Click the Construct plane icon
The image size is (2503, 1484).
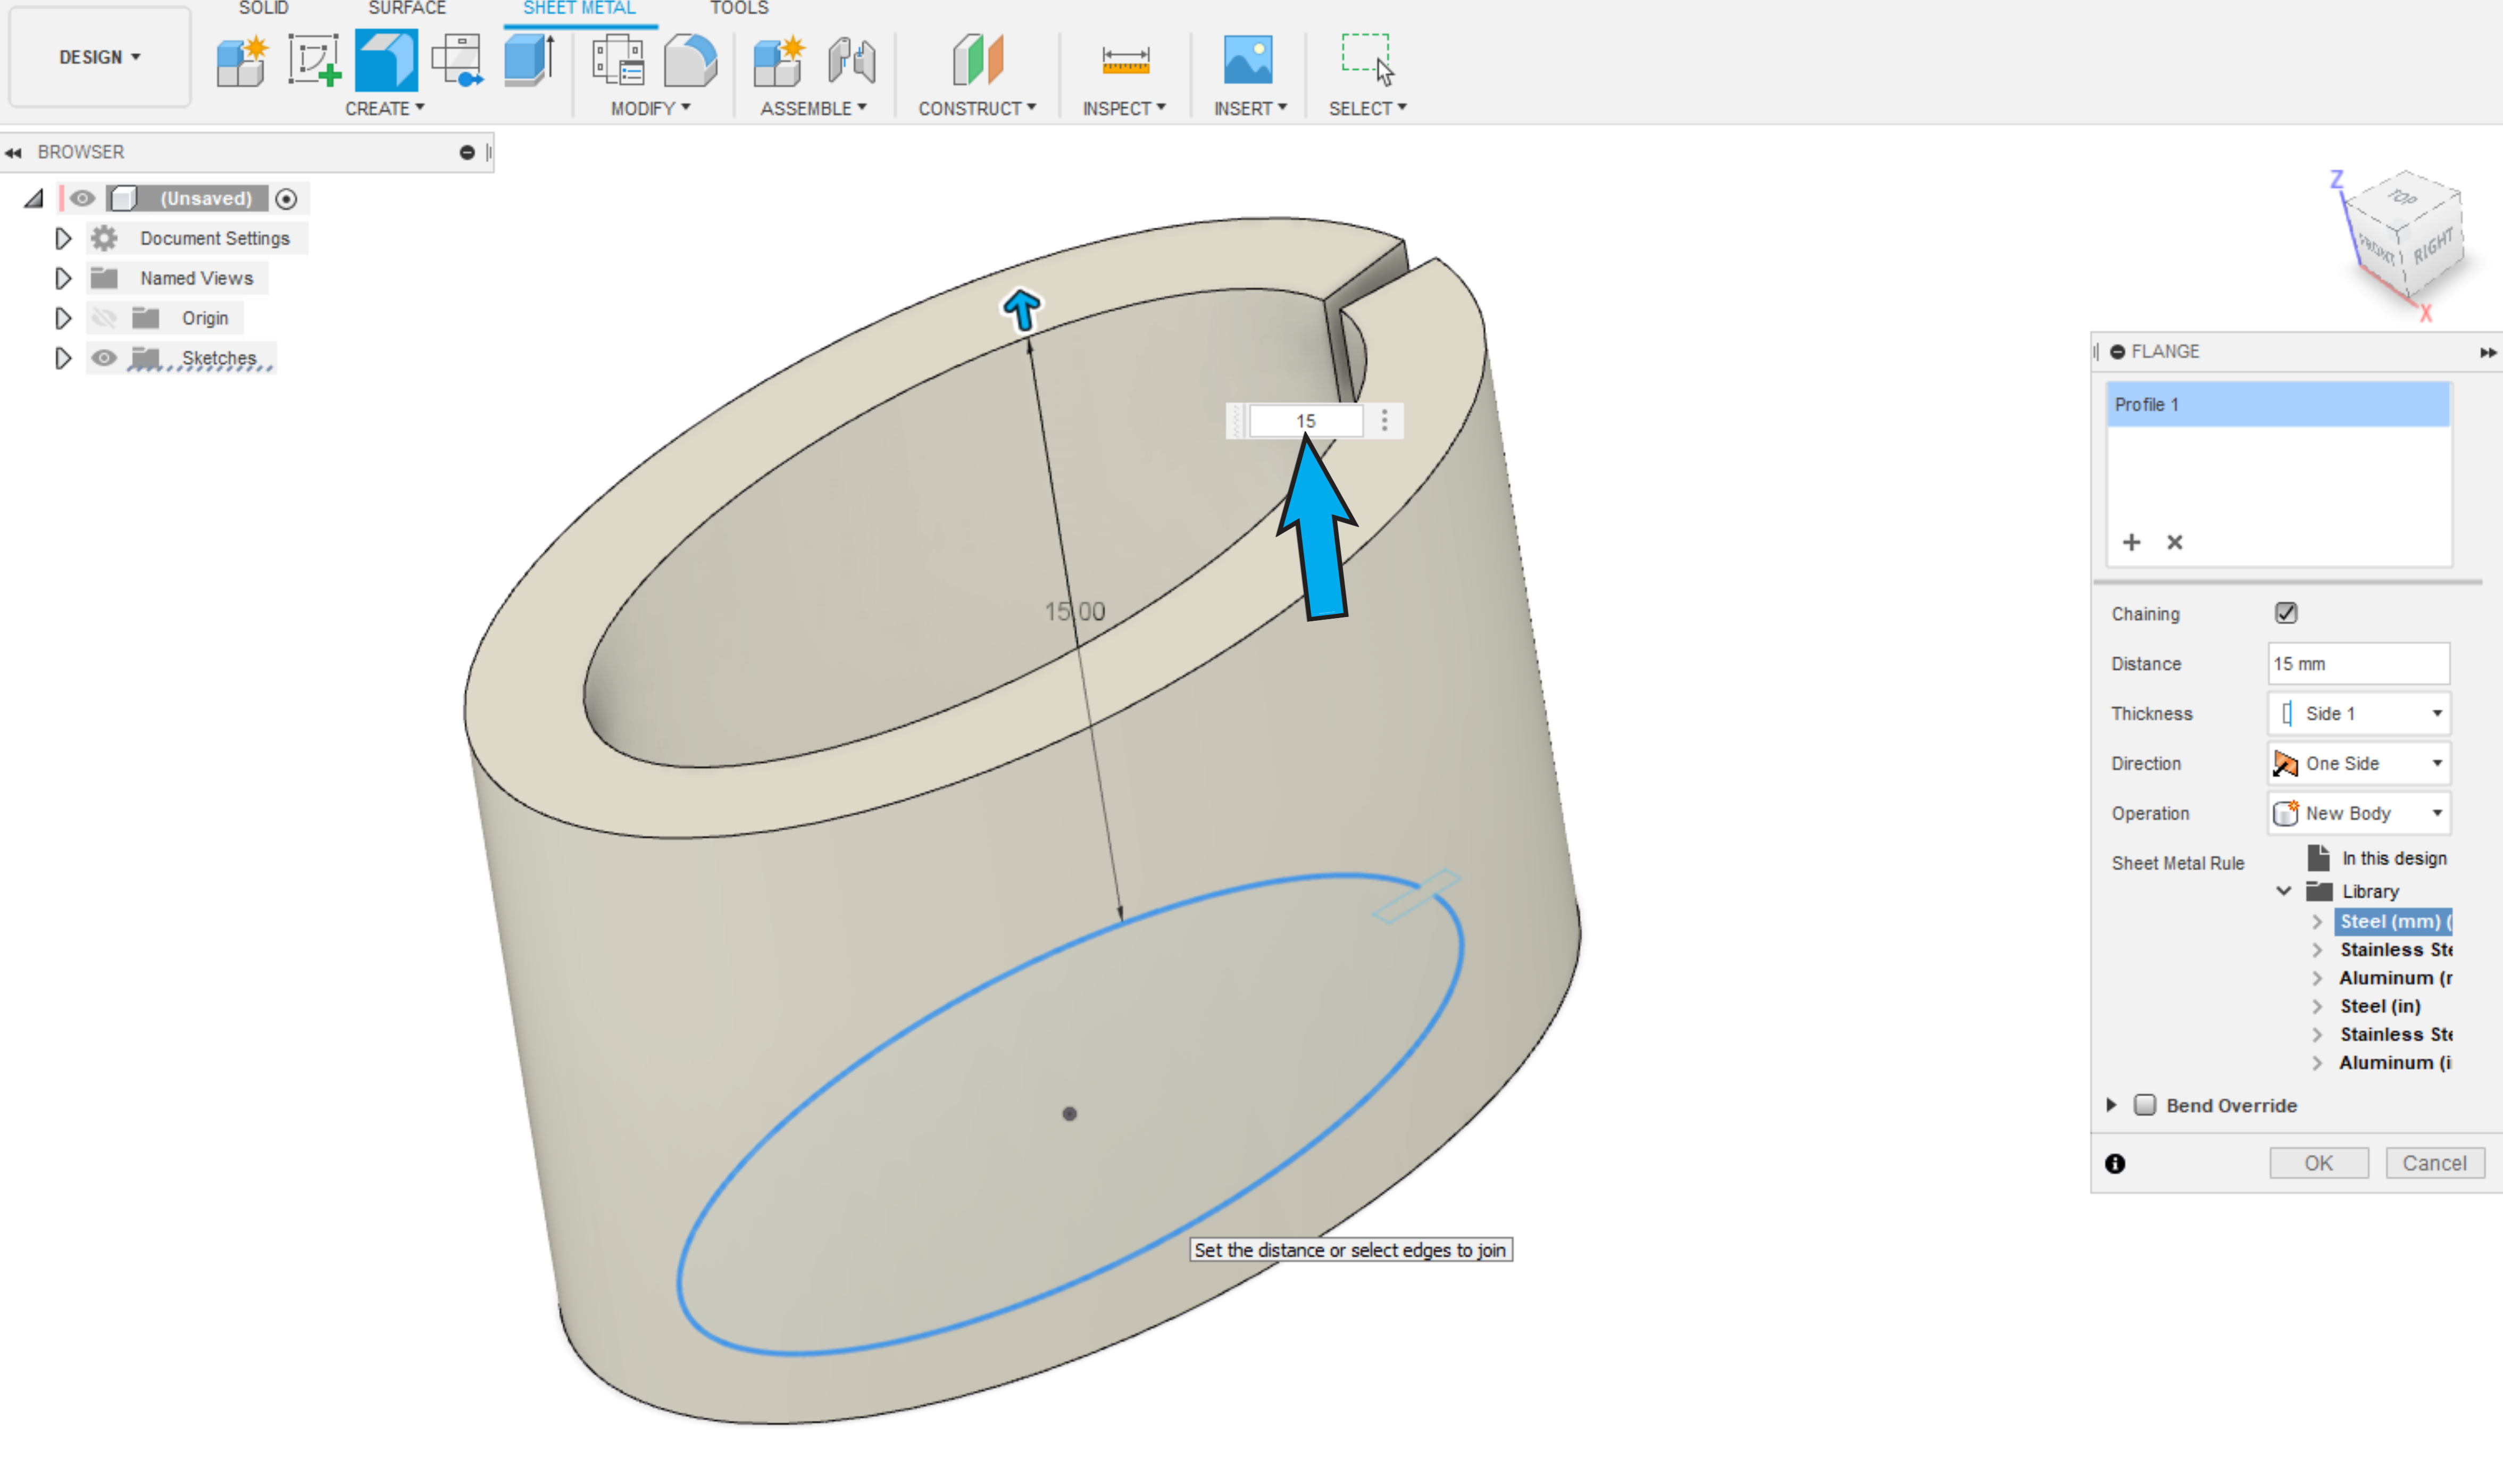977,60
